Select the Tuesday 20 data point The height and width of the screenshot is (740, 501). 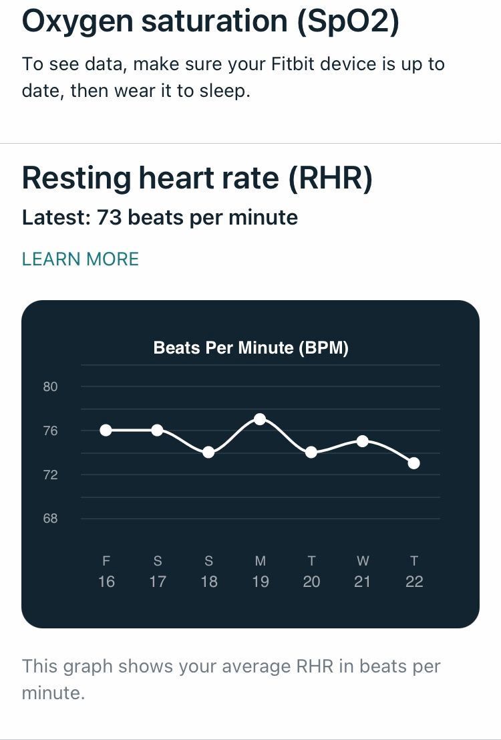click(x=311, y=453)
